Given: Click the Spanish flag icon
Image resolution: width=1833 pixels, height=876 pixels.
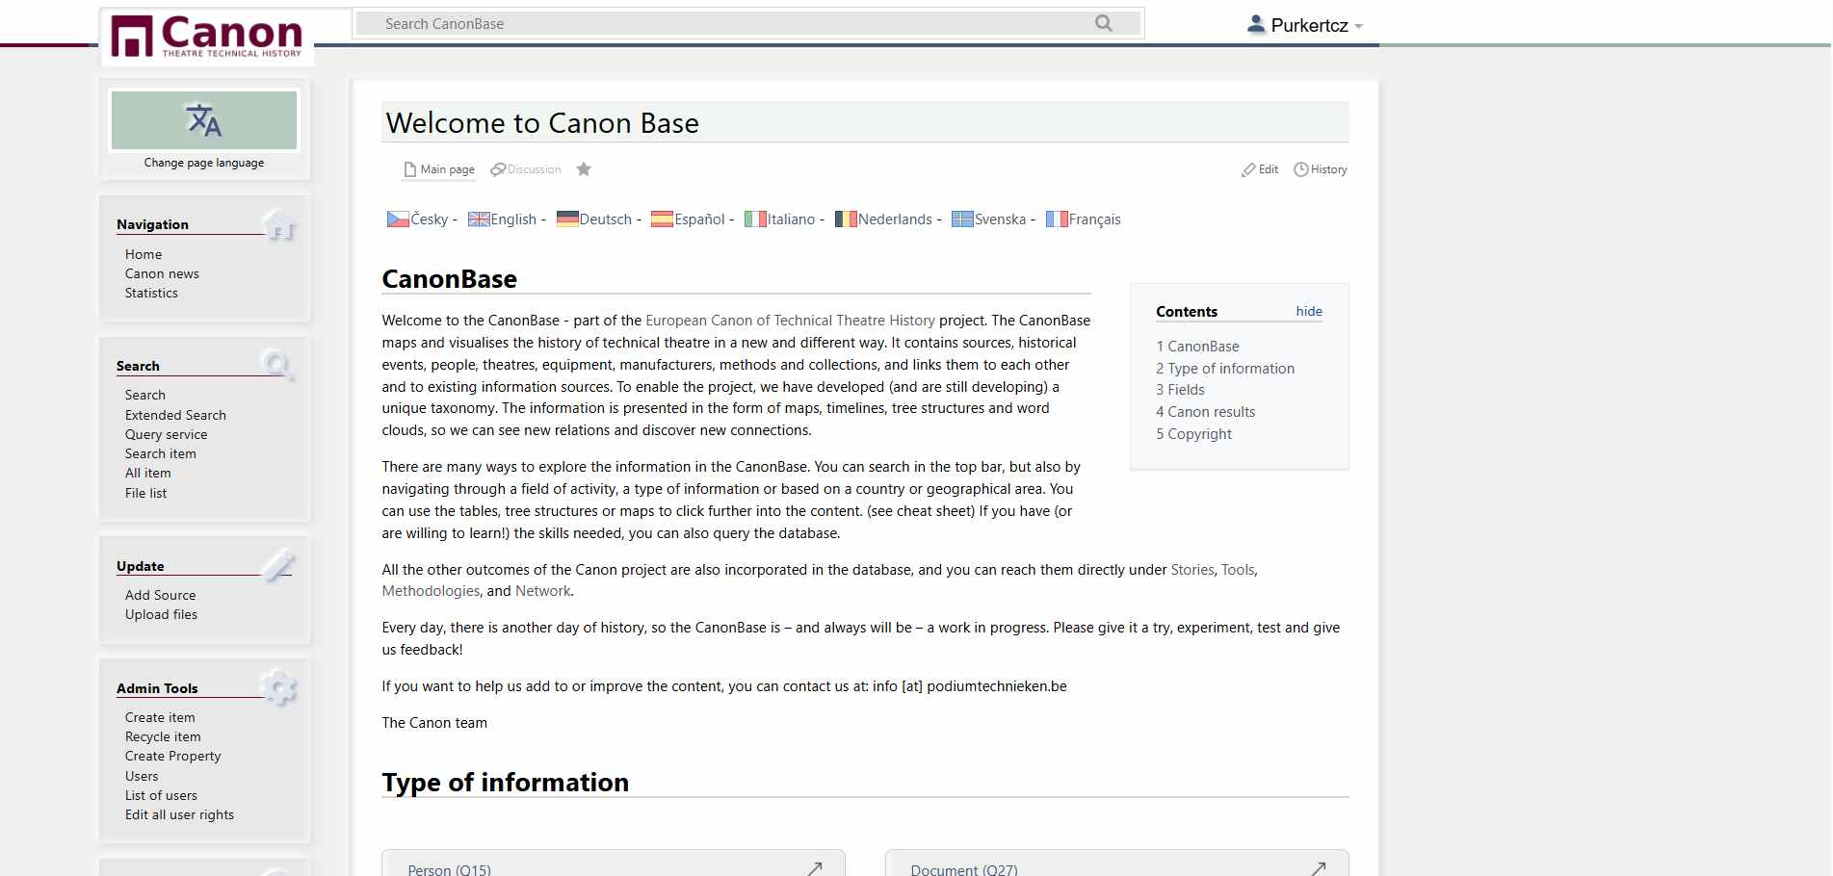Looking at the screenshot, I should tap(662, 219).
